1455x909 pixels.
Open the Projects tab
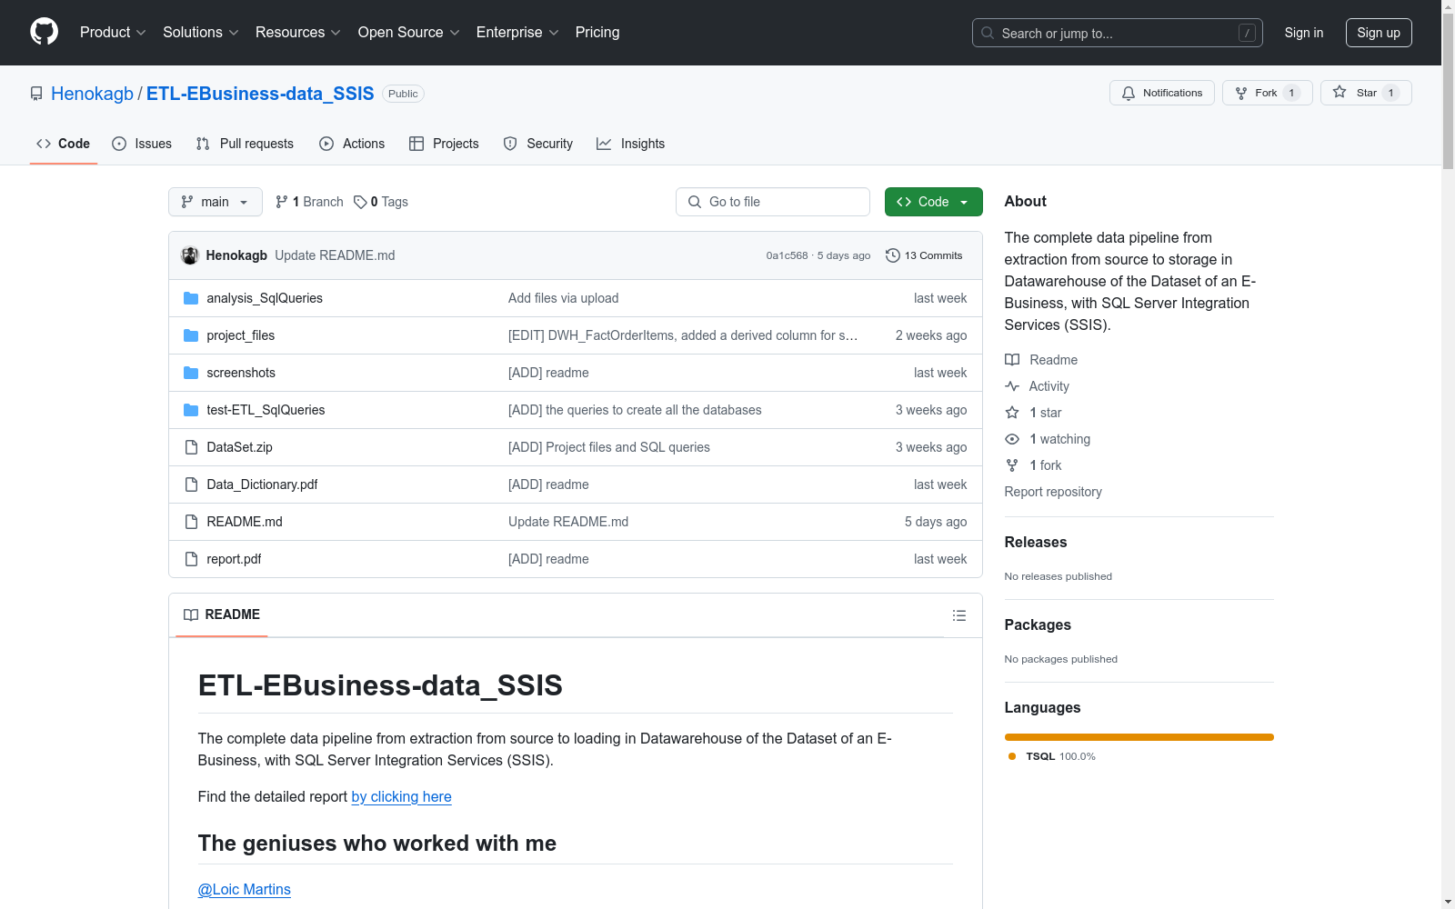coord(444,144)
